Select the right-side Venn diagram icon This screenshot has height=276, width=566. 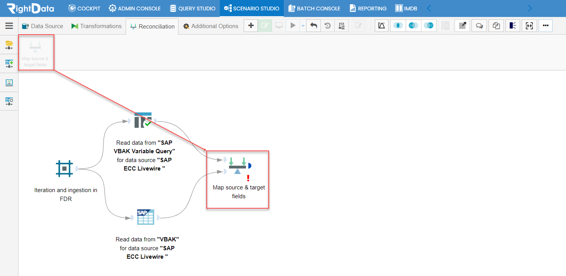428,26
